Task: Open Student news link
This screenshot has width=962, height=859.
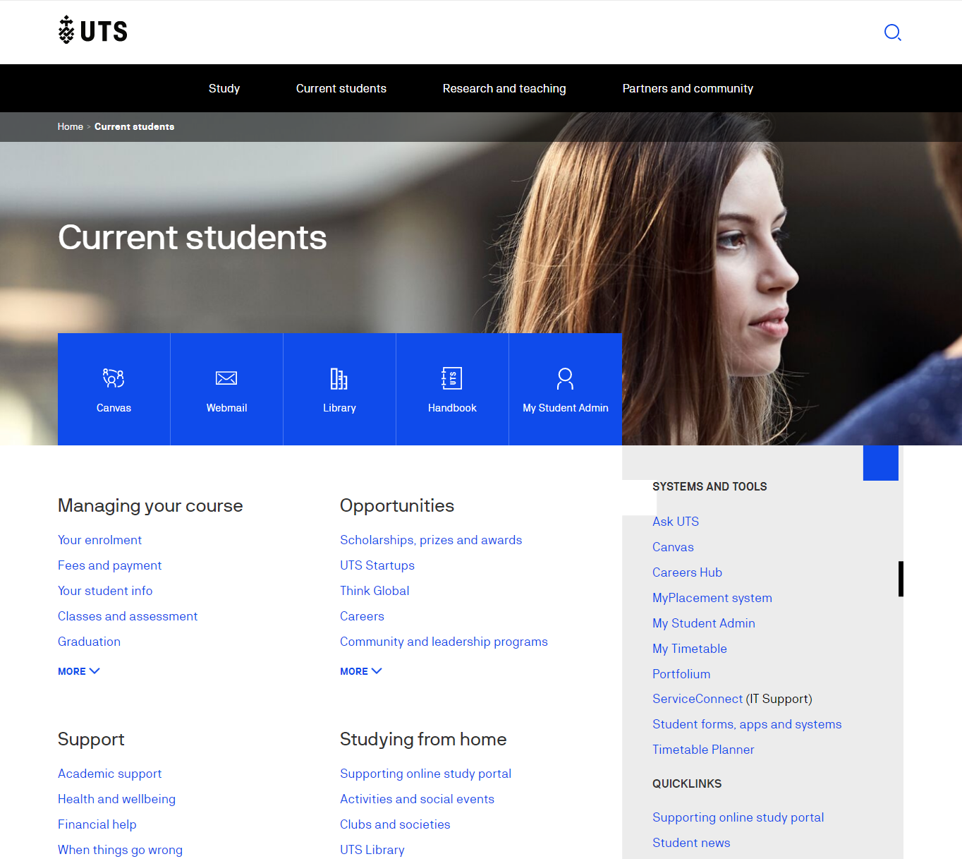Action: 691,843
